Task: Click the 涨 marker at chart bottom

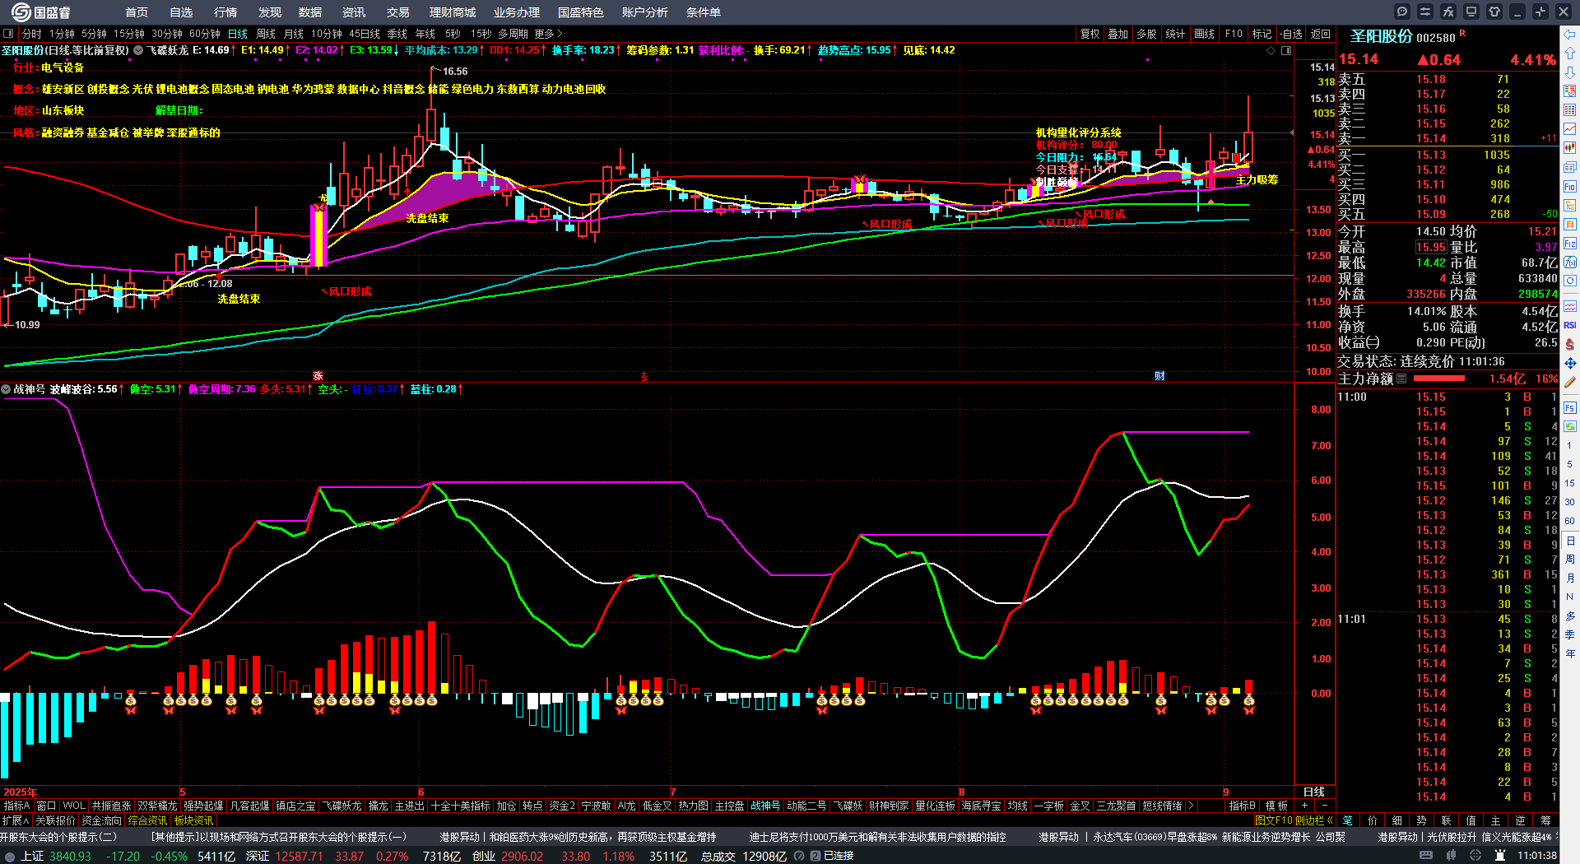Action: coord(318,376)
